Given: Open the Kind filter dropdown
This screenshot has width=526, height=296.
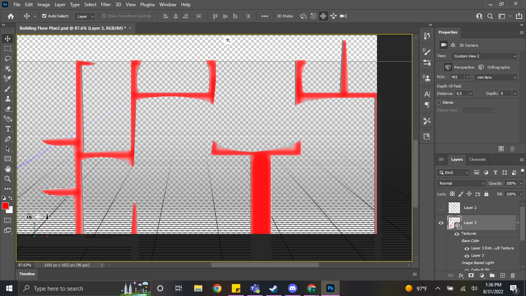Looking at the screenshot, I should (453, 172).
